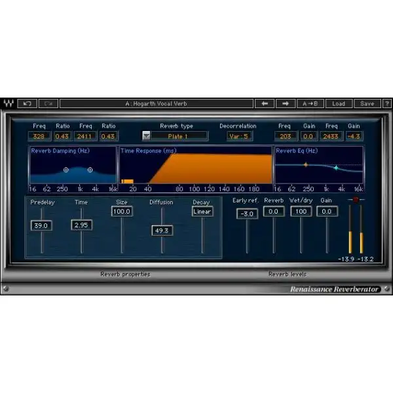Image resolution: width=393 pixels, height=393 pixels.
Task: Click the first Reverb Damping curve node
Action: (65, 170)
